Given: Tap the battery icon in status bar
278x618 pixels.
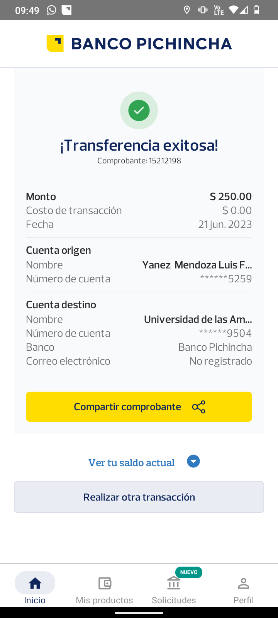Looking at the screenshot, I should coord(256,10).
